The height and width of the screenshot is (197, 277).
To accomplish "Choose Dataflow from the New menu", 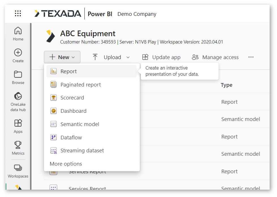I will [x=91, y=137].
